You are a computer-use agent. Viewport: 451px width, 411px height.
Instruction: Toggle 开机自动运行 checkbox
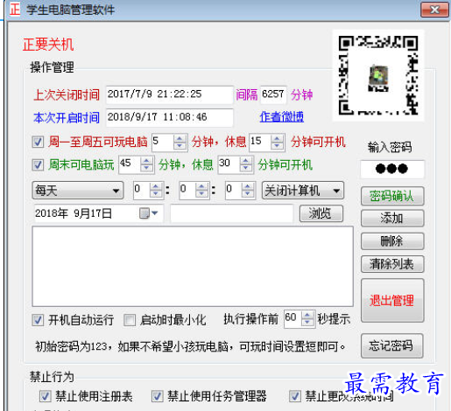point(38,320)
